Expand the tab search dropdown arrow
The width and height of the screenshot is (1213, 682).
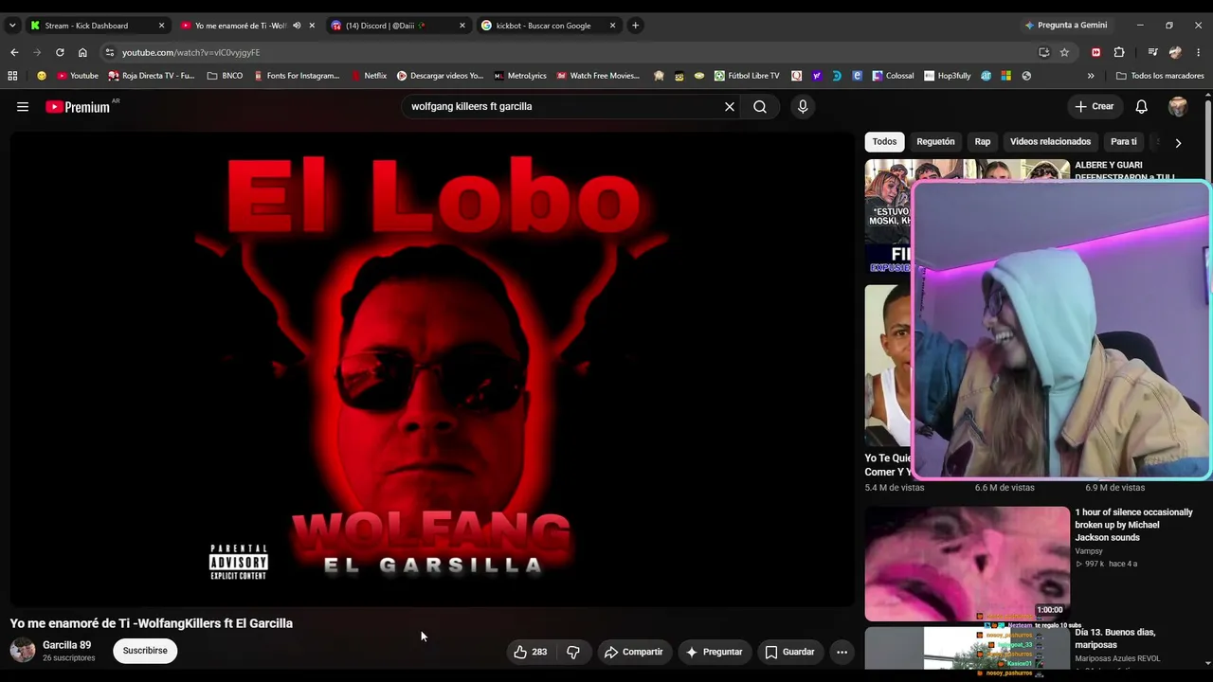pyautogui.click(x=12, y=26)
